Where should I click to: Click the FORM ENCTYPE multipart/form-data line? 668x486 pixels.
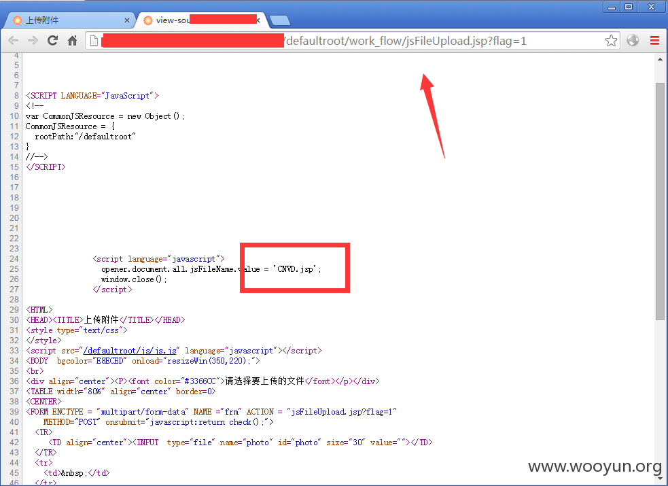[211, 411]
